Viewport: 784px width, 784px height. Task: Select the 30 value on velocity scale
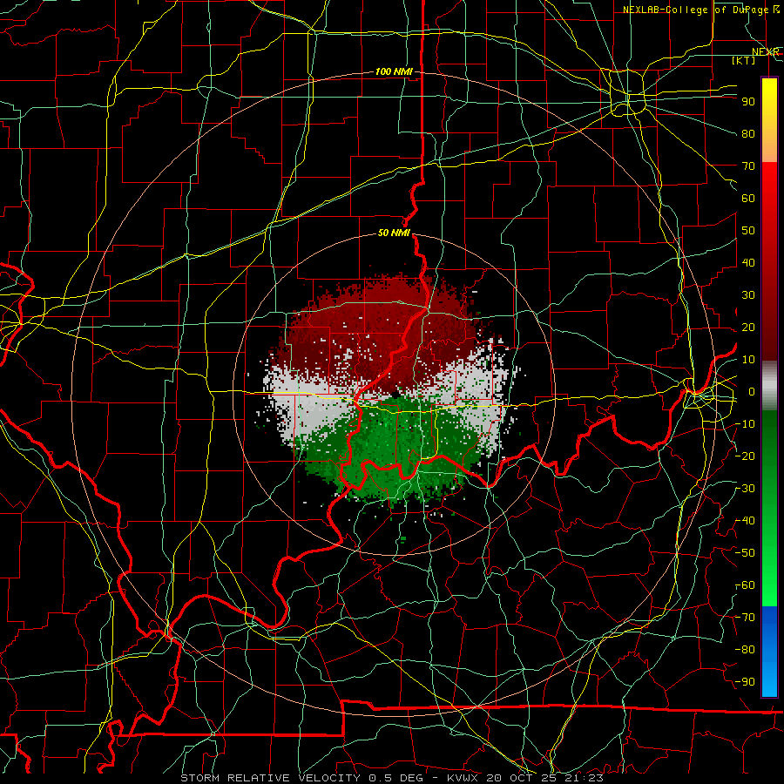(748, 294)
